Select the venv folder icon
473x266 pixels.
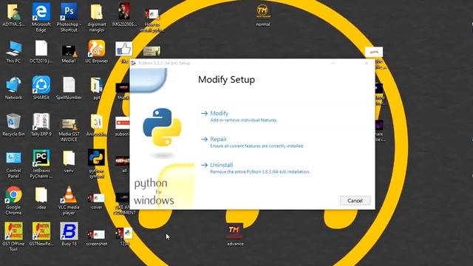coord(69,162)
